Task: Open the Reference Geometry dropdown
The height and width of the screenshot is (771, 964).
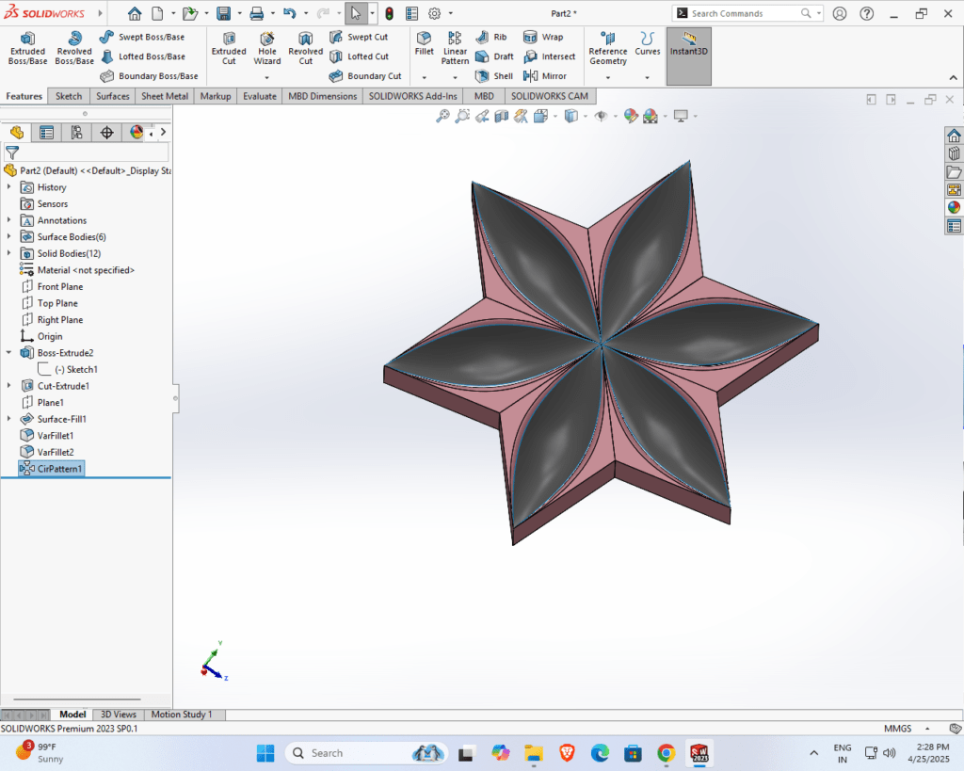Action: [608, 56]
